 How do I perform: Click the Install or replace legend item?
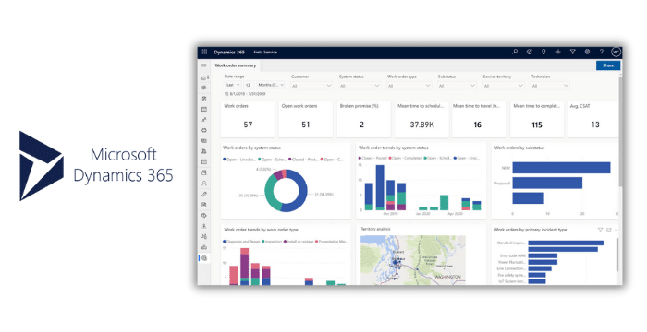pos(299,242)
